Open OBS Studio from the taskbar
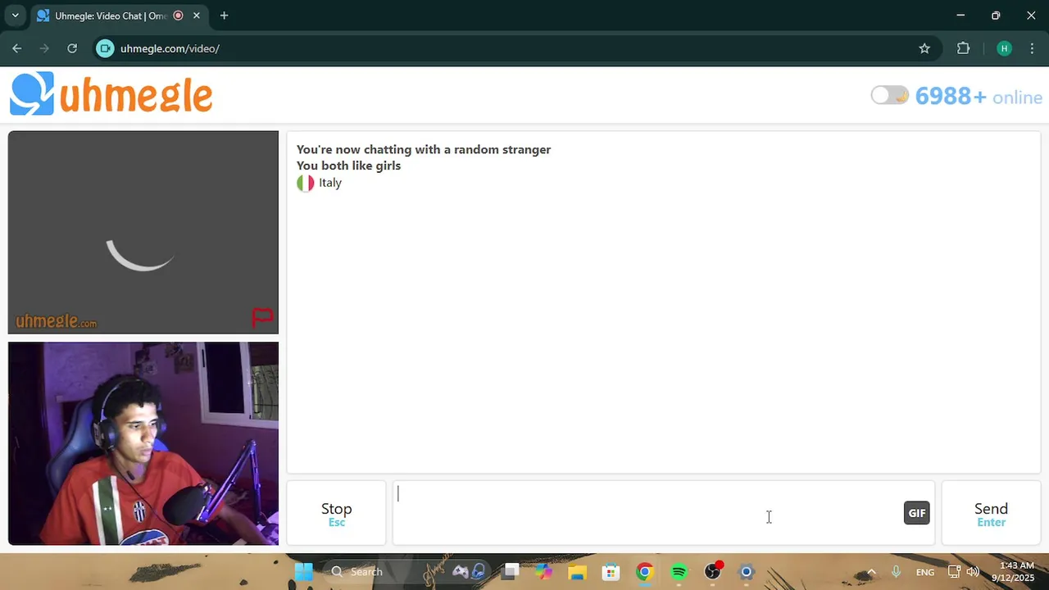This screenshot has width=1049, height=590. (x=713, y=572)
